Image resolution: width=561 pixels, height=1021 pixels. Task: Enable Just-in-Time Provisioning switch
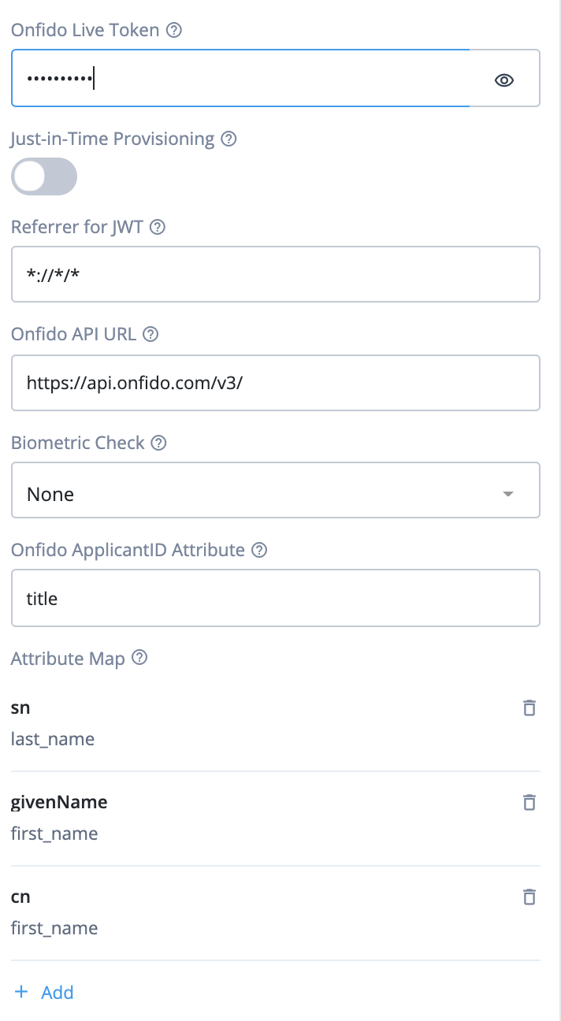tap(44, 176)
